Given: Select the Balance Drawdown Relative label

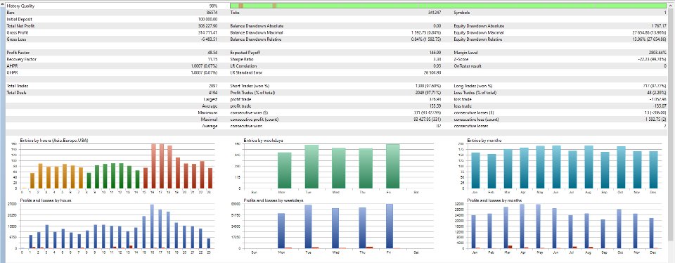Looking at the screenshot, I should (256, 39).
